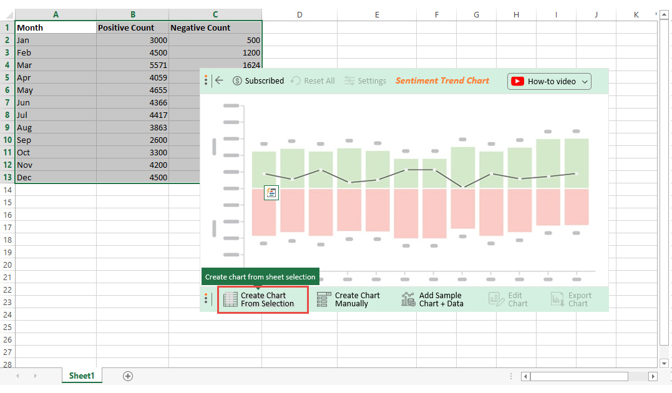Click Create Chart From Selection

(263, 299)
